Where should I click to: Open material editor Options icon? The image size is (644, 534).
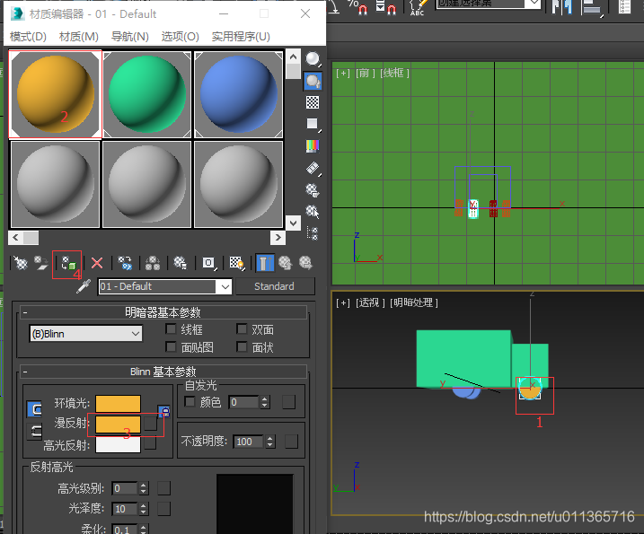[313, 190]
